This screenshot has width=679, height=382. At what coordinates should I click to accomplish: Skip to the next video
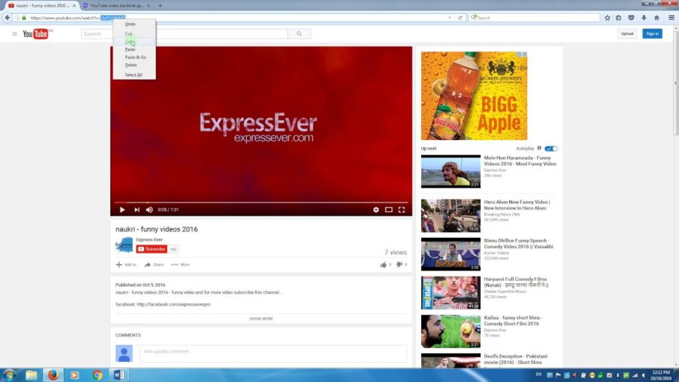click(137, 210)
